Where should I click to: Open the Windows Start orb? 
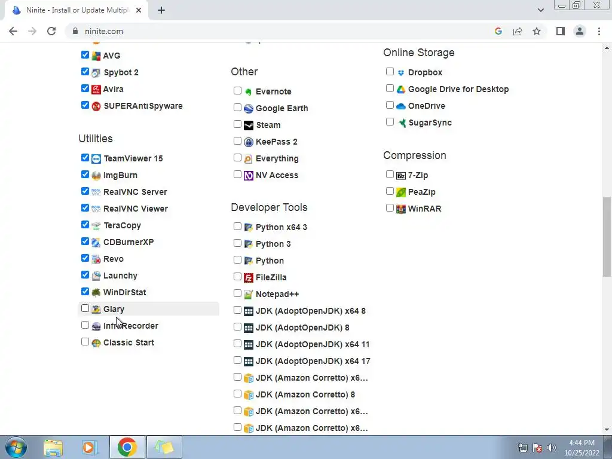point(16,447)
